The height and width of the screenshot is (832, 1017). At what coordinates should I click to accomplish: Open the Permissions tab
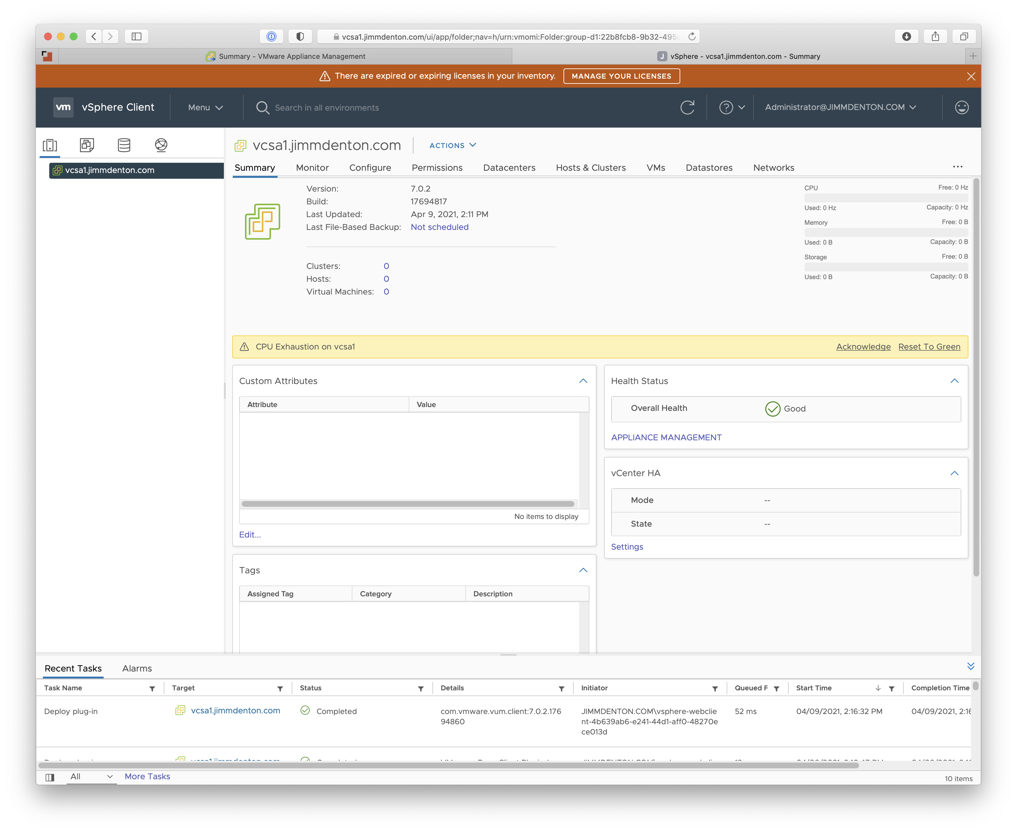[437, 168]
